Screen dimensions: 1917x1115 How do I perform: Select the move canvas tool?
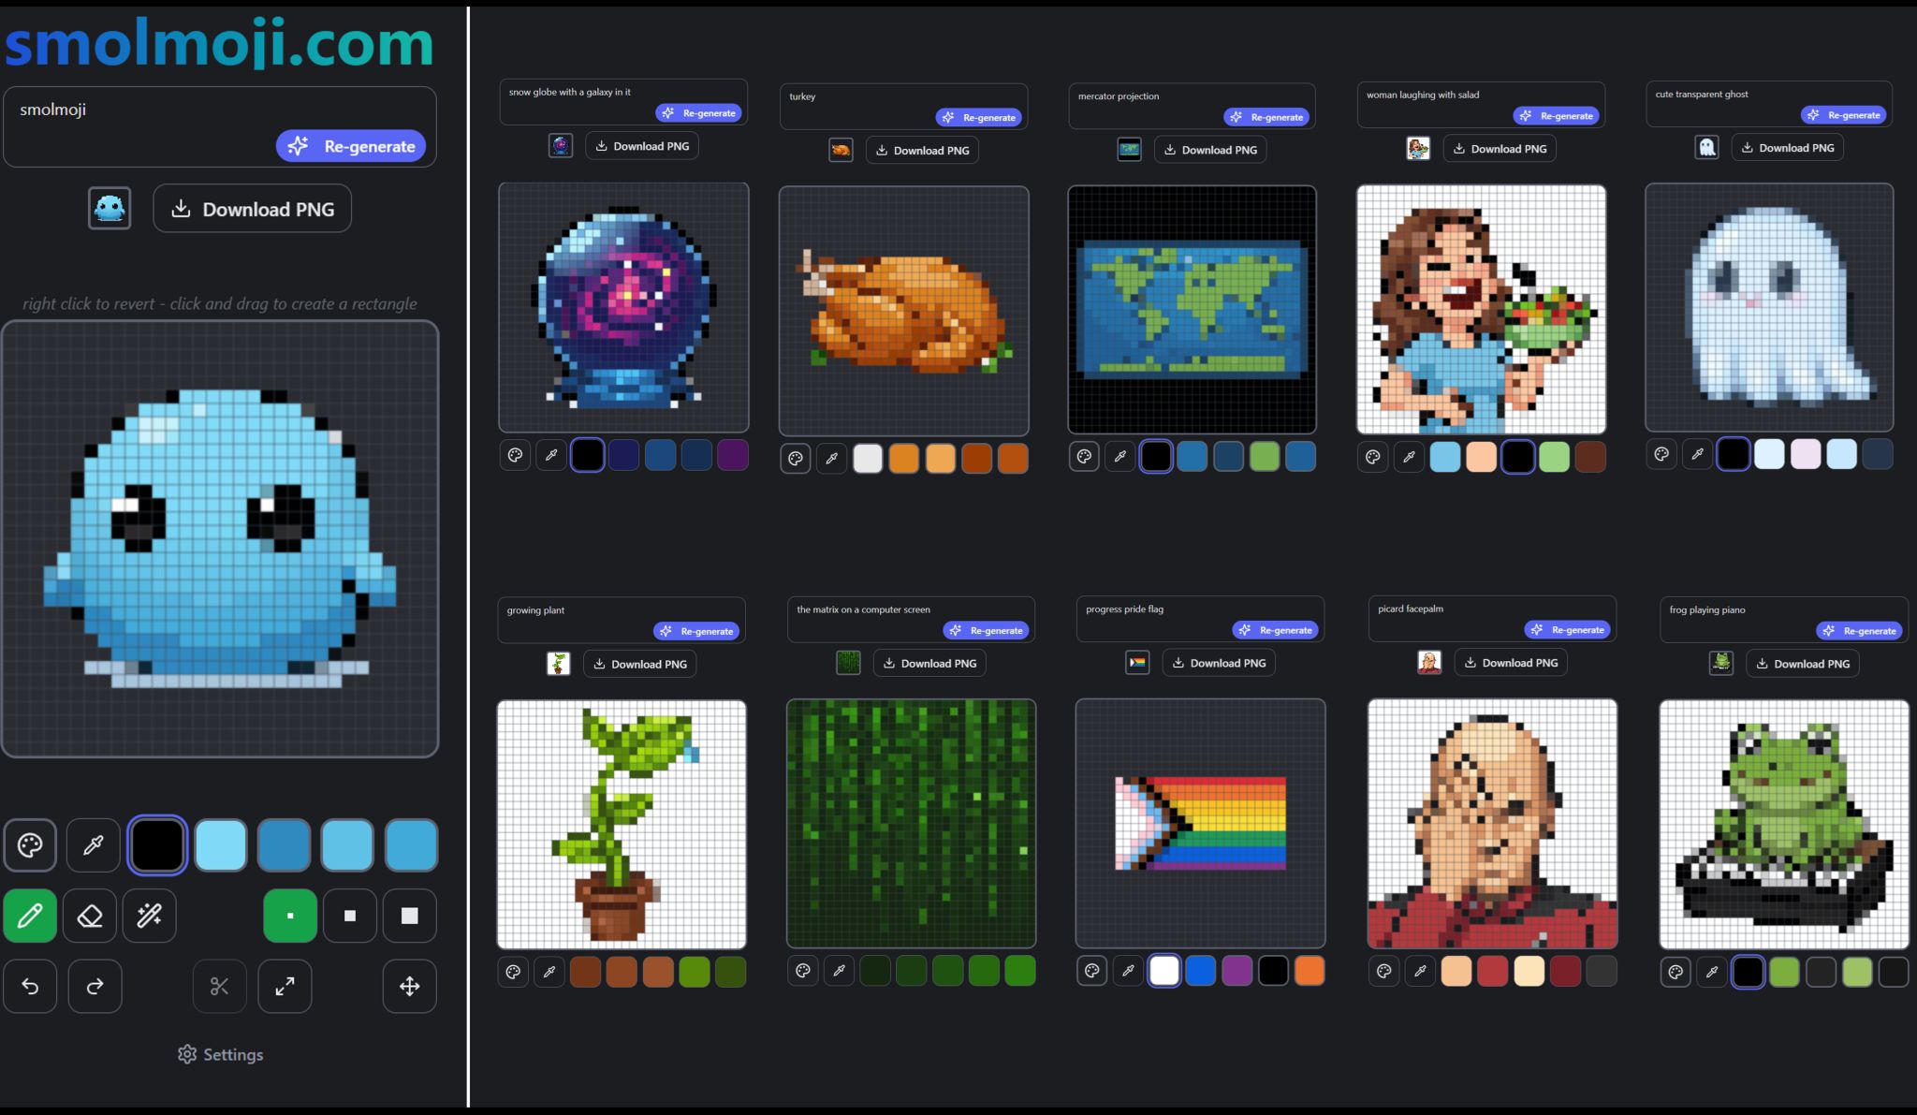(x=410, y=986)
